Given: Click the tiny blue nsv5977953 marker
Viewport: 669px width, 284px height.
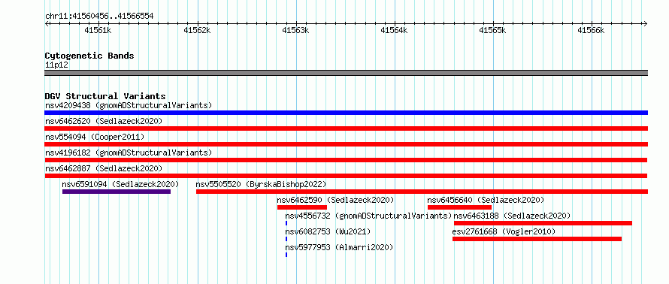Looking at the screenshot, I should coord(286,255).
